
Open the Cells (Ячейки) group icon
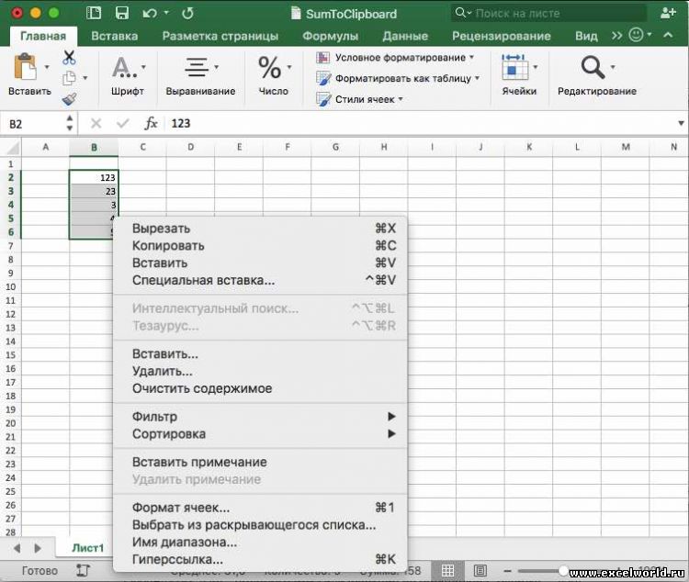[x=514, y=67]
